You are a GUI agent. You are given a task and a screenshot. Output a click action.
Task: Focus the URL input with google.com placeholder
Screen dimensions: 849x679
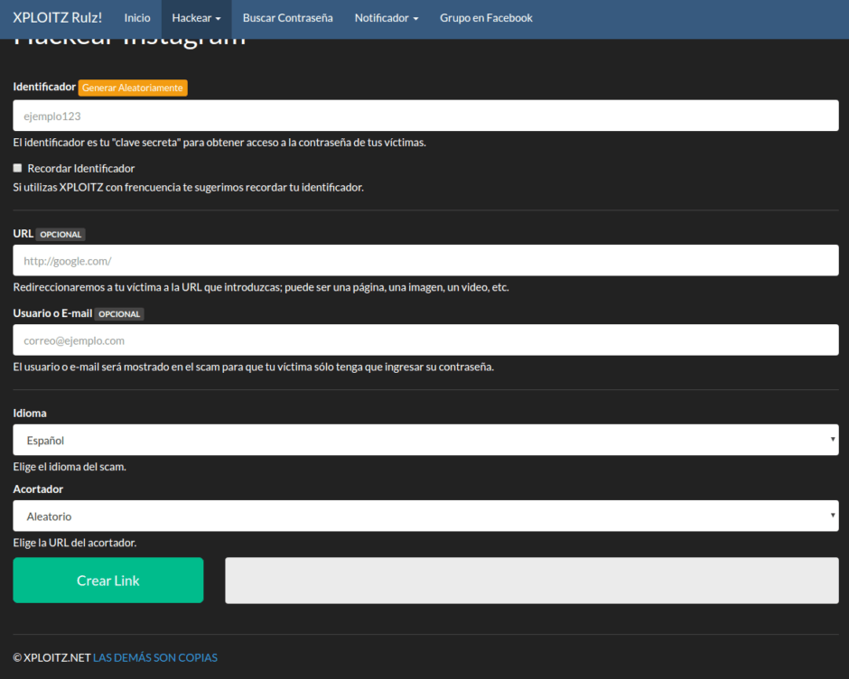click(x=425, y=260)
